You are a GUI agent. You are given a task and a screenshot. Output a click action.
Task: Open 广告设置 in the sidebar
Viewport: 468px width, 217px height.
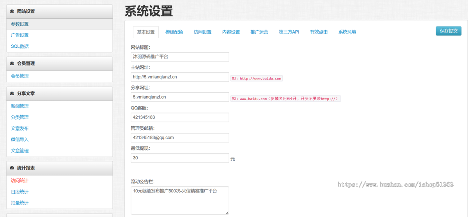(19, 35)
